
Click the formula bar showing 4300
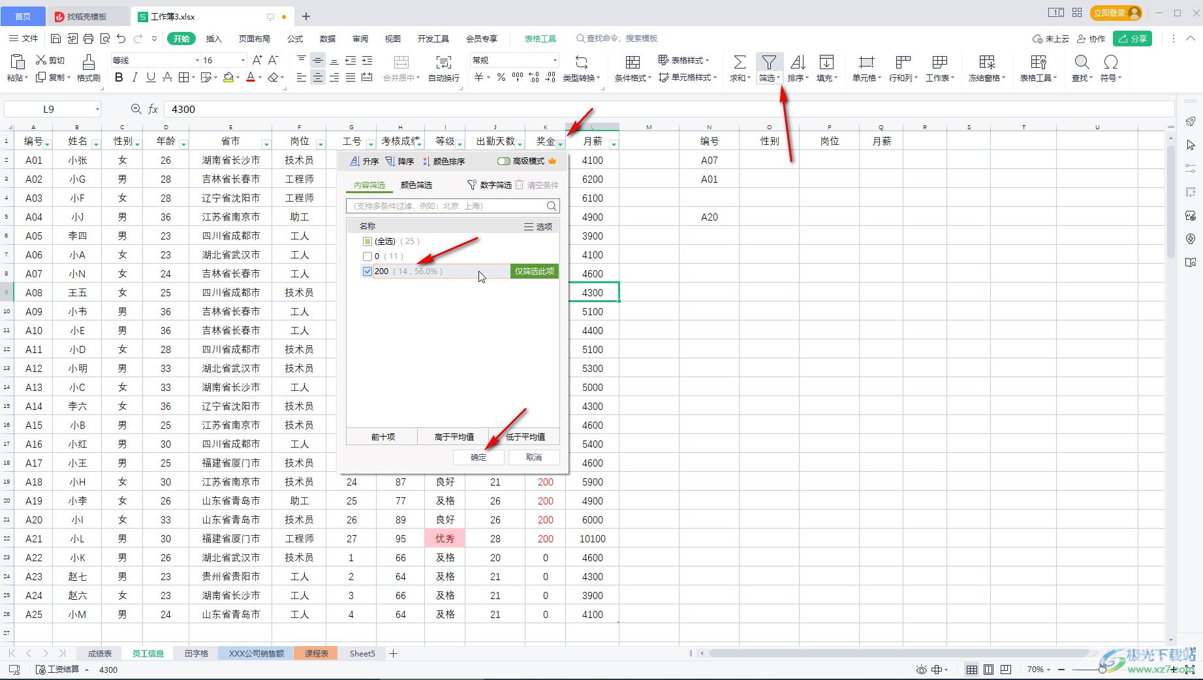tap(668, 109)
